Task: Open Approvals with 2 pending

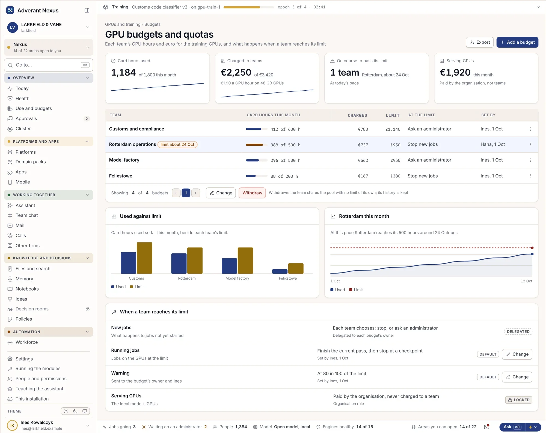Action: point(49,118)
